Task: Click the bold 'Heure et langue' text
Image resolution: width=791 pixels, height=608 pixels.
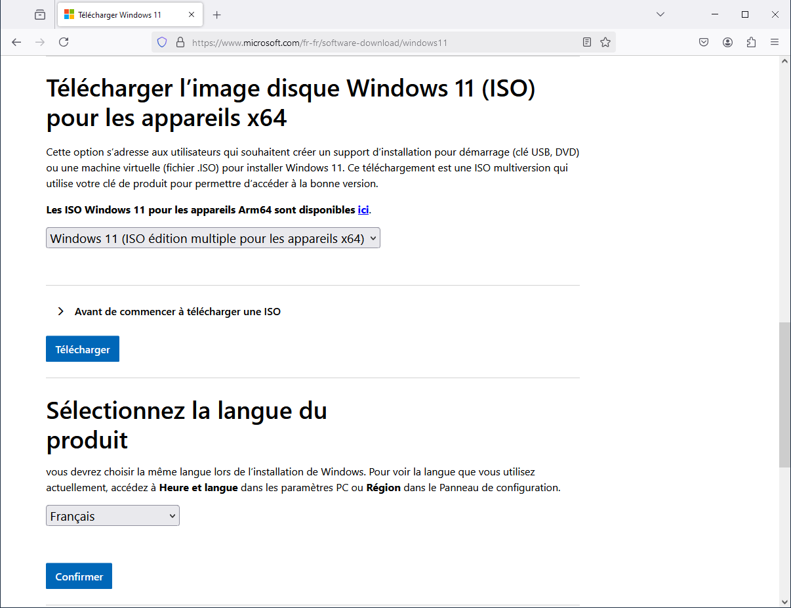Action: coord(199,488)
